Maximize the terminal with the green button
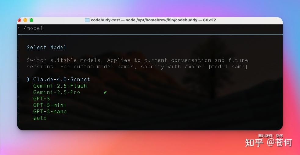Screen dimensions: 300x155 (31, 20)
